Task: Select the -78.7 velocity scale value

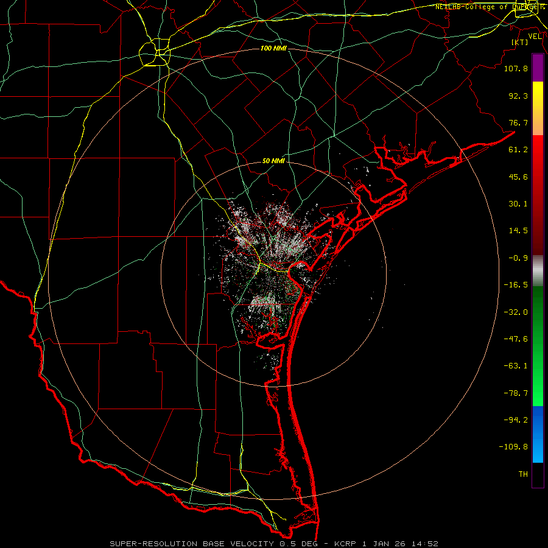Action: click(x=516, y=393)
